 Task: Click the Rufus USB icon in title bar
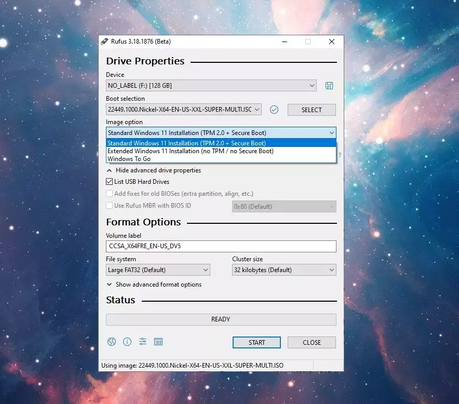pos(104,42)
